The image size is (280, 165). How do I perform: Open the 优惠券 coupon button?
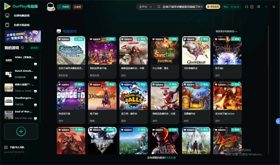(78, 7)
